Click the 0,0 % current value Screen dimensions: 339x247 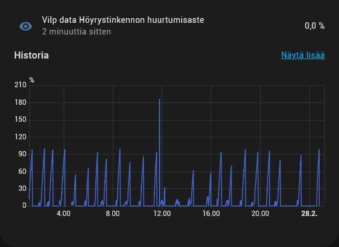tap(314, 26)
